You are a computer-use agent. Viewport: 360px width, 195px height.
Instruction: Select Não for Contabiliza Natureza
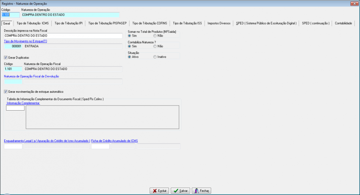pos(155,46)
